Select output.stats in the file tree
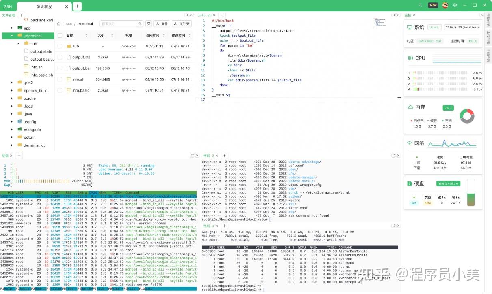This screenshot has height=294, width=492. coord(41,51)
